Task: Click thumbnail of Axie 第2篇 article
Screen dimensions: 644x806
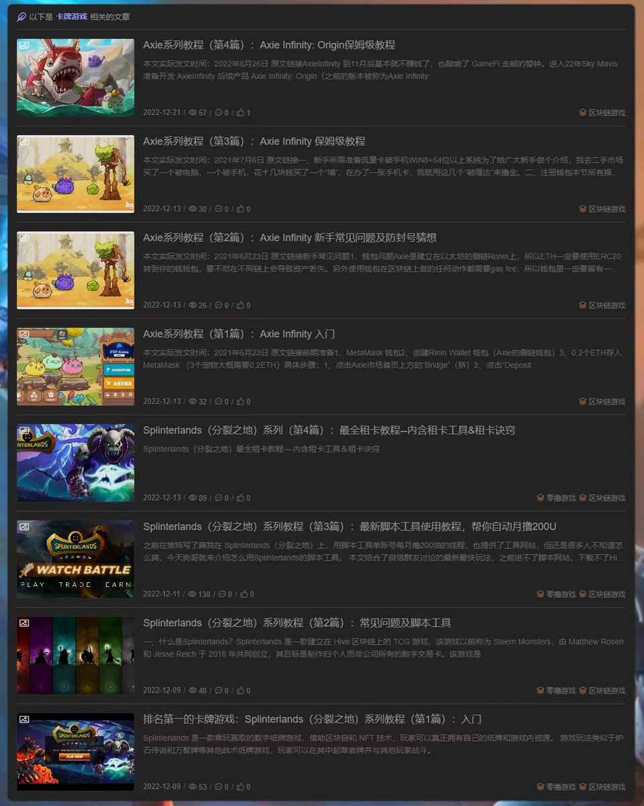Action: [75, 271]
